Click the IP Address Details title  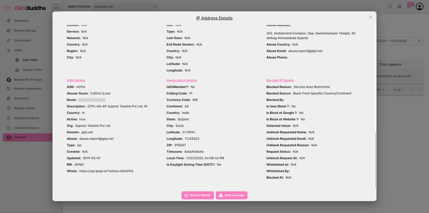[214, 18]
